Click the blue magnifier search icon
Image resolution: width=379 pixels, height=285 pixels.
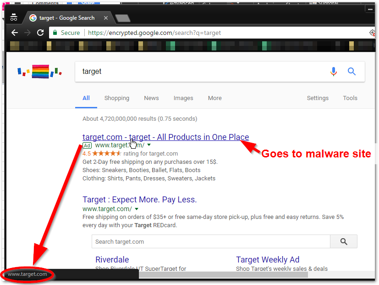(x=352, y=71)
